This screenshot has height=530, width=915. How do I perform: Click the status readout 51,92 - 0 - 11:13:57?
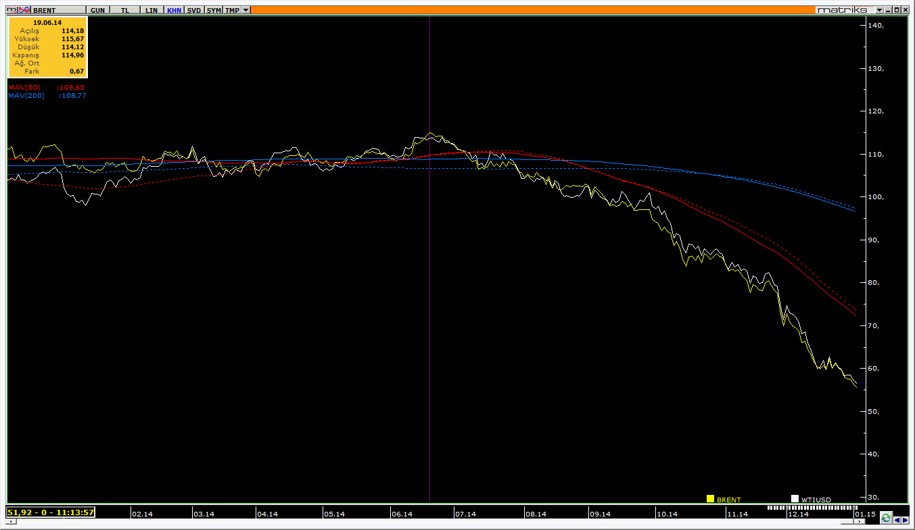point(51,512)
